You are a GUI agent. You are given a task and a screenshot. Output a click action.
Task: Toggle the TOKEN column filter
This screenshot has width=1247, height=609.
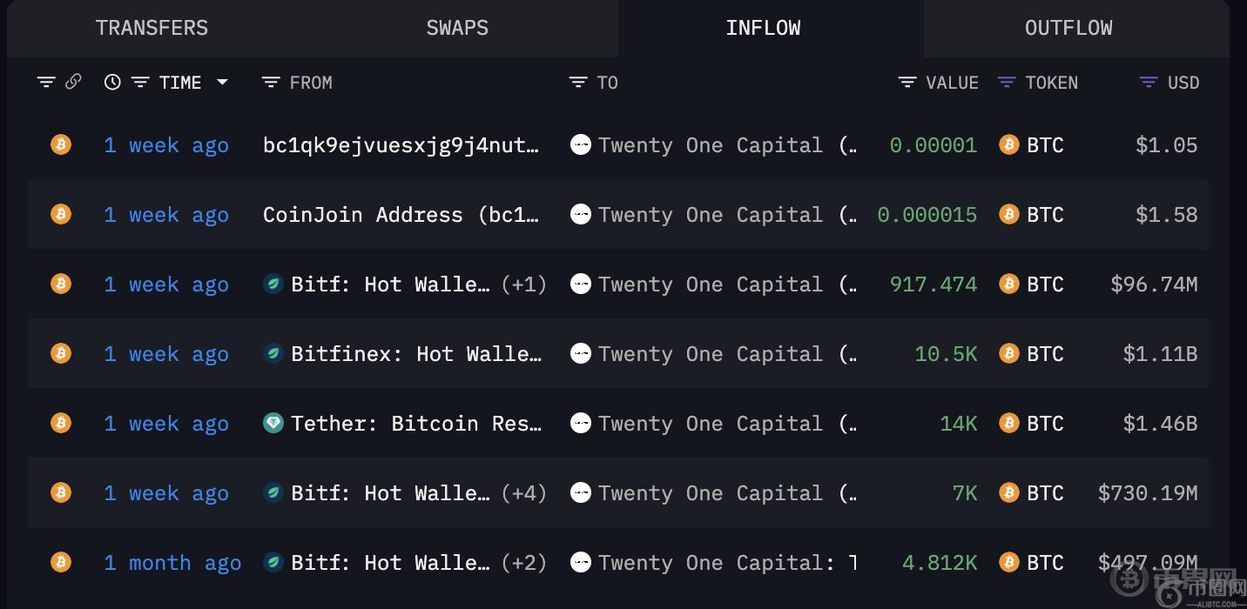click(1007, 82)
